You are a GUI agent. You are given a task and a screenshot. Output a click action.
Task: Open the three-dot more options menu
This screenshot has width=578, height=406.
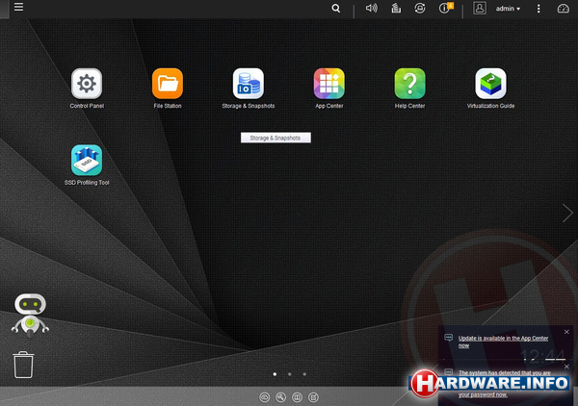539,8
